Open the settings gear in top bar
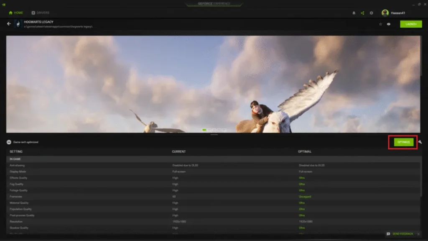This screenshot has height=241, width=428. coord(371,13)
